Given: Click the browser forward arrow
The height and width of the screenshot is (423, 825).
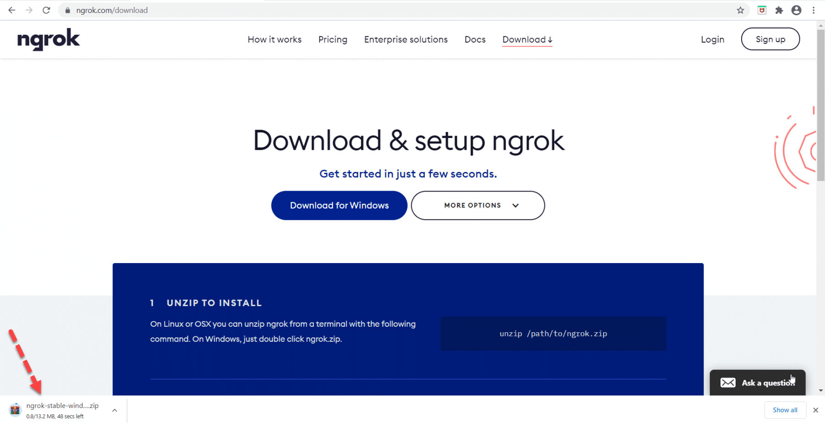Looking at the screenshot, I should click(x=29, y=10).
